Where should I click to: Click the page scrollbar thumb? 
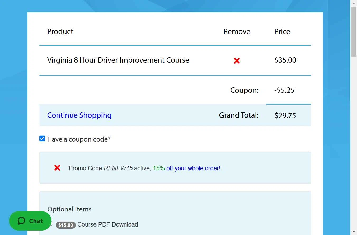coord(354,31)
